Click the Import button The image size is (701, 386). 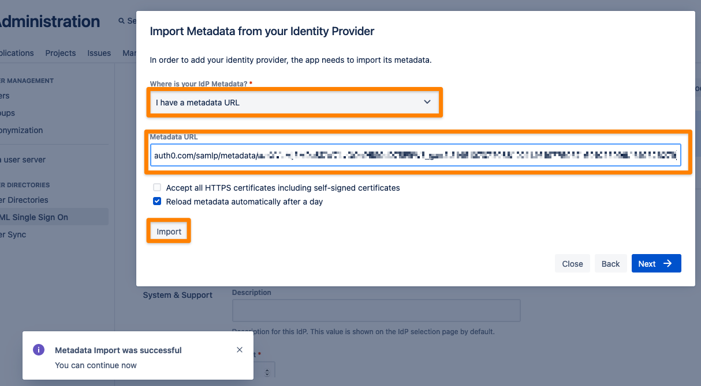[x=169, y=231]
